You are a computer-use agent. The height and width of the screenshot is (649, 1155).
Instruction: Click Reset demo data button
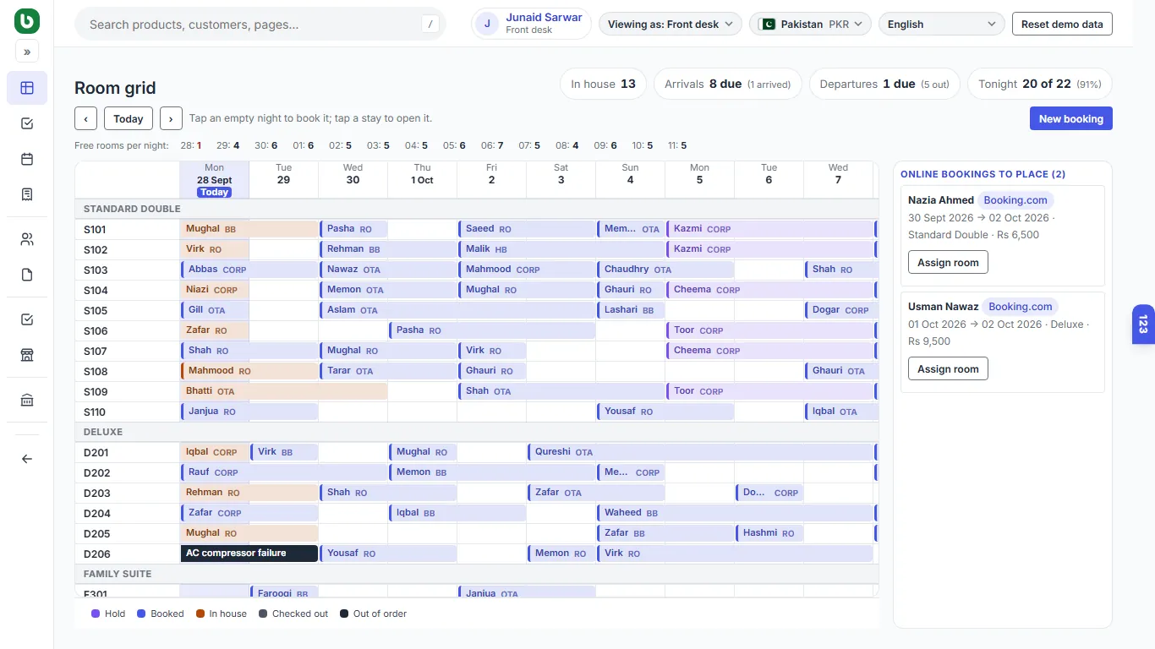(1062, 24)
